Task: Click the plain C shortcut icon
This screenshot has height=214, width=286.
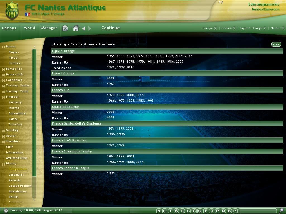Action: tap(194, 211)
